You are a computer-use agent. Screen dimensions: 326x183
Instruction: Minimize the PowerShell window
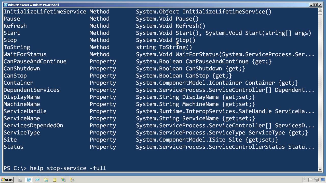point(311,5)
